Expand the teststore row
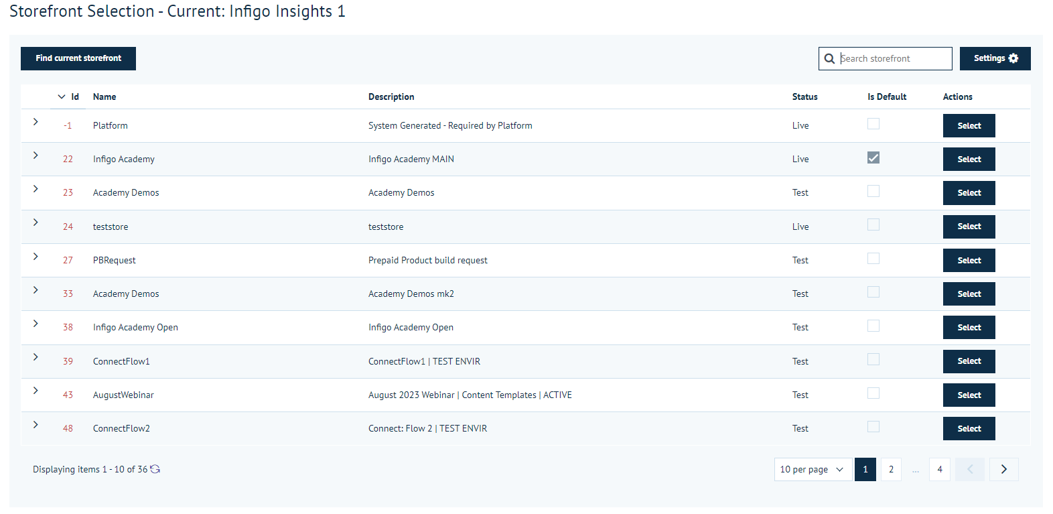Viewport: 1053px width, 514px height. [36, 222]
